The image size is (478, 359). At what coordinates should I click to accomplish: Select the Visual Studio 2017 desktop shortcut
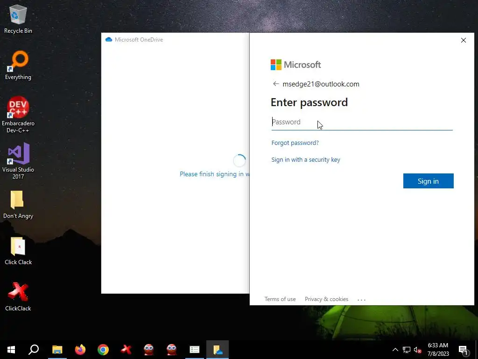point(18,161)
